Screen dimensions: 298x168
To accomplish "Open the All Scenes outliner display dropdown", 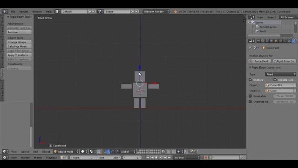I will point(288,17).
